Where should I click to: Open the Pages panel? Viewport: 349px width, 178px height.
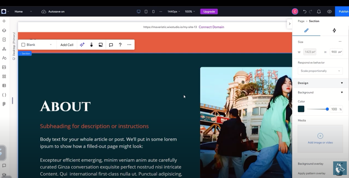click(4, 40)
